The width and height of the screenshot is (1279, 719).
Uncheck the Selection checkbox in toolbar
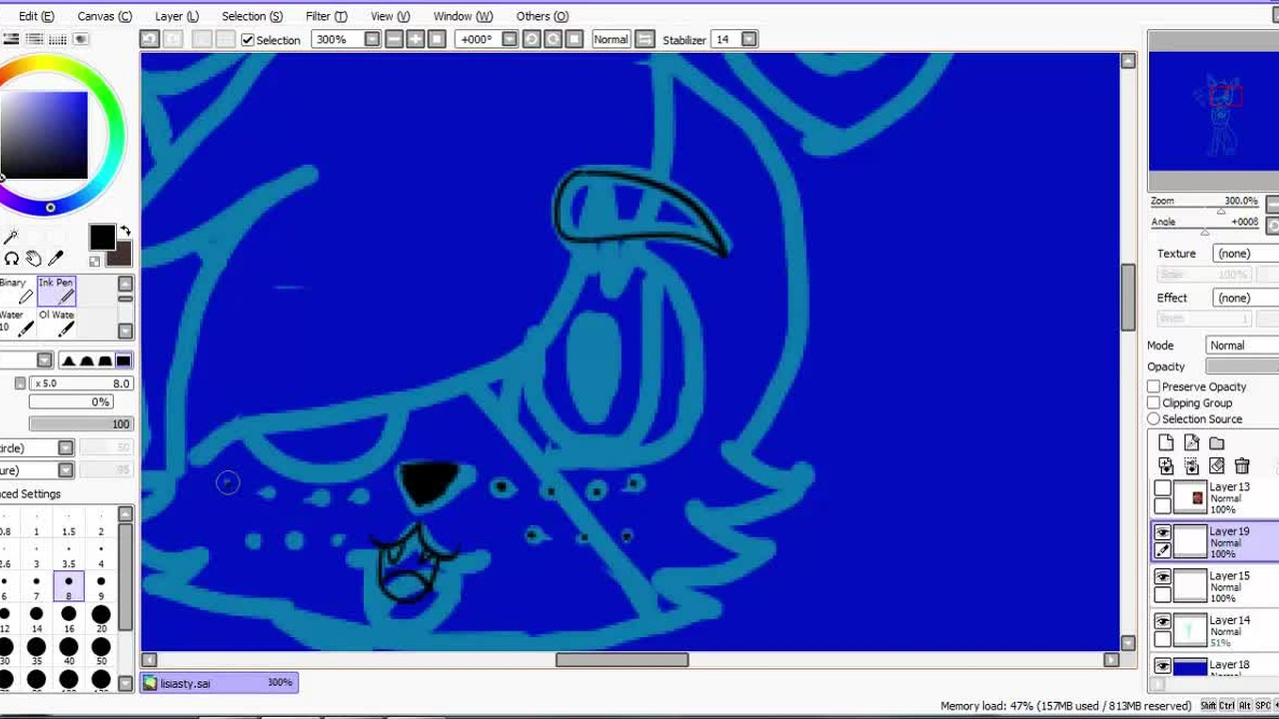[x=248, y=40]
